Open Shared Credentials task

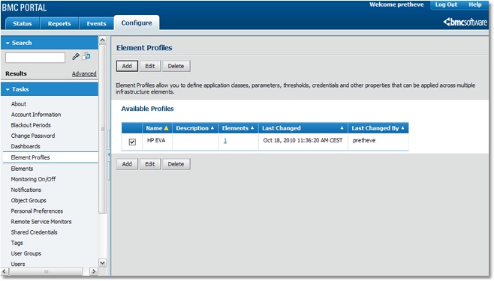tap(34, 232)
